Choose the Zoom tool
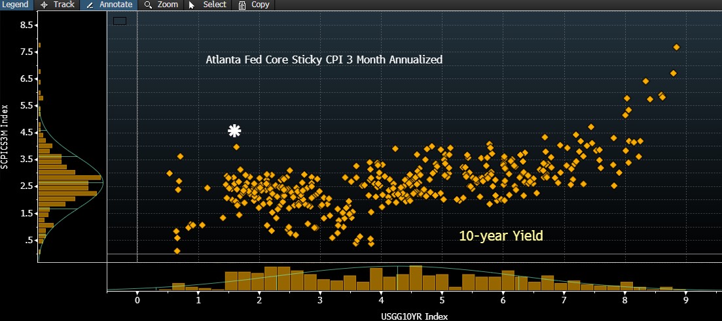 click(x=161, y=5)
